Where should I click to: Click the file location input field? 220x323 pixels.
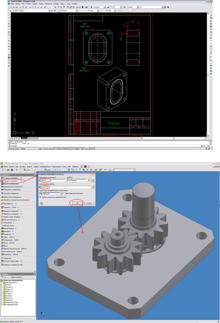[x=65, y=187]
